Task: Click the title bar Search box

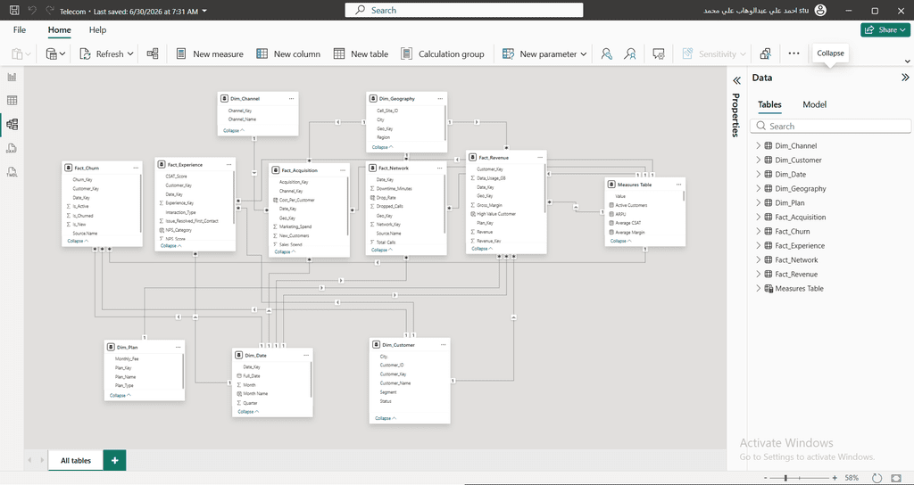Action: (464, 10)
